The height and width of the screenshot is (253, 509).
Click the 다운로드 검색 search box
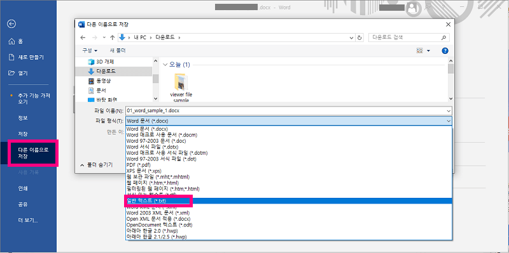coord(409,37)
